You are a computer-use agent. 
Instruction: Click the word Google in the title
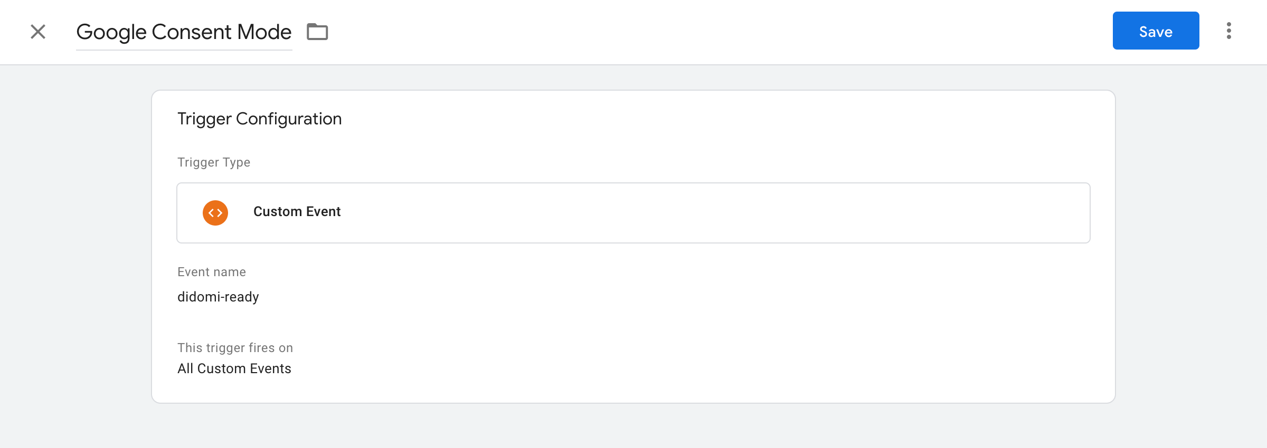tap(111, 32)
